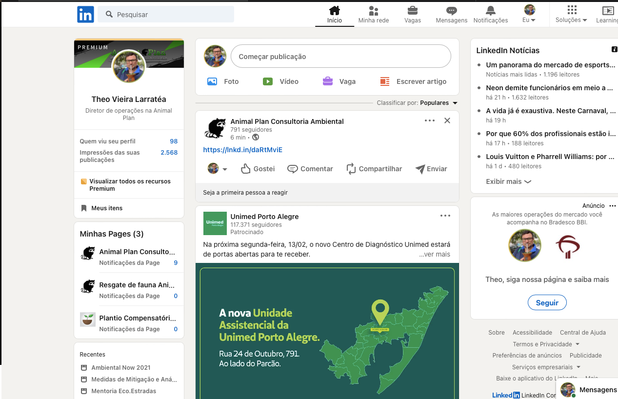
Task: Open Central de Ajuda link
Action: coord(583,333)
